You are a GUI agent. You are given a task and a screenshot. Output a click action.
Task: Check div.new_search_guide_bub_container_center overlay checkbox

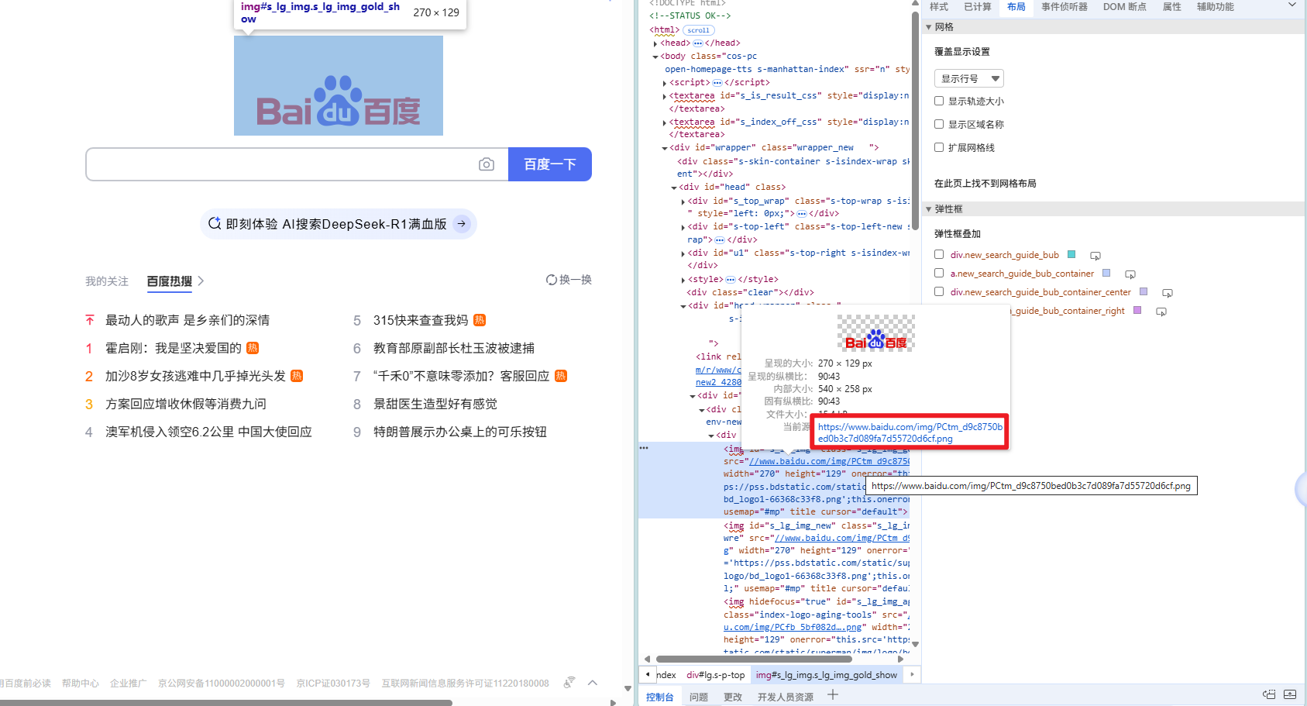939,291
